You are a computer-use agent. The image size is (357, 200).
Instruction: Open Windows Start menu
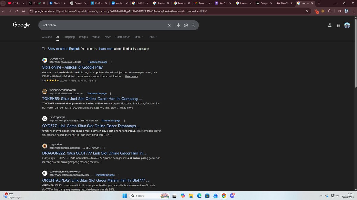pos(125,196)
